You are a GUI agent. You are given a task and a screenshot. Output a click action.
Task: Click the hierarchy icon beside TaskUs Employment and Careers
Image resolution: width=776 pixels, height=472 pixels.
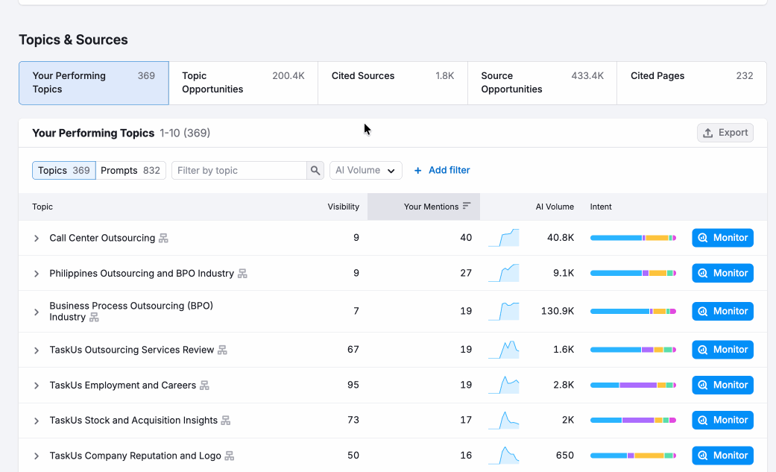pyautogui.click(x=204, y=386)
